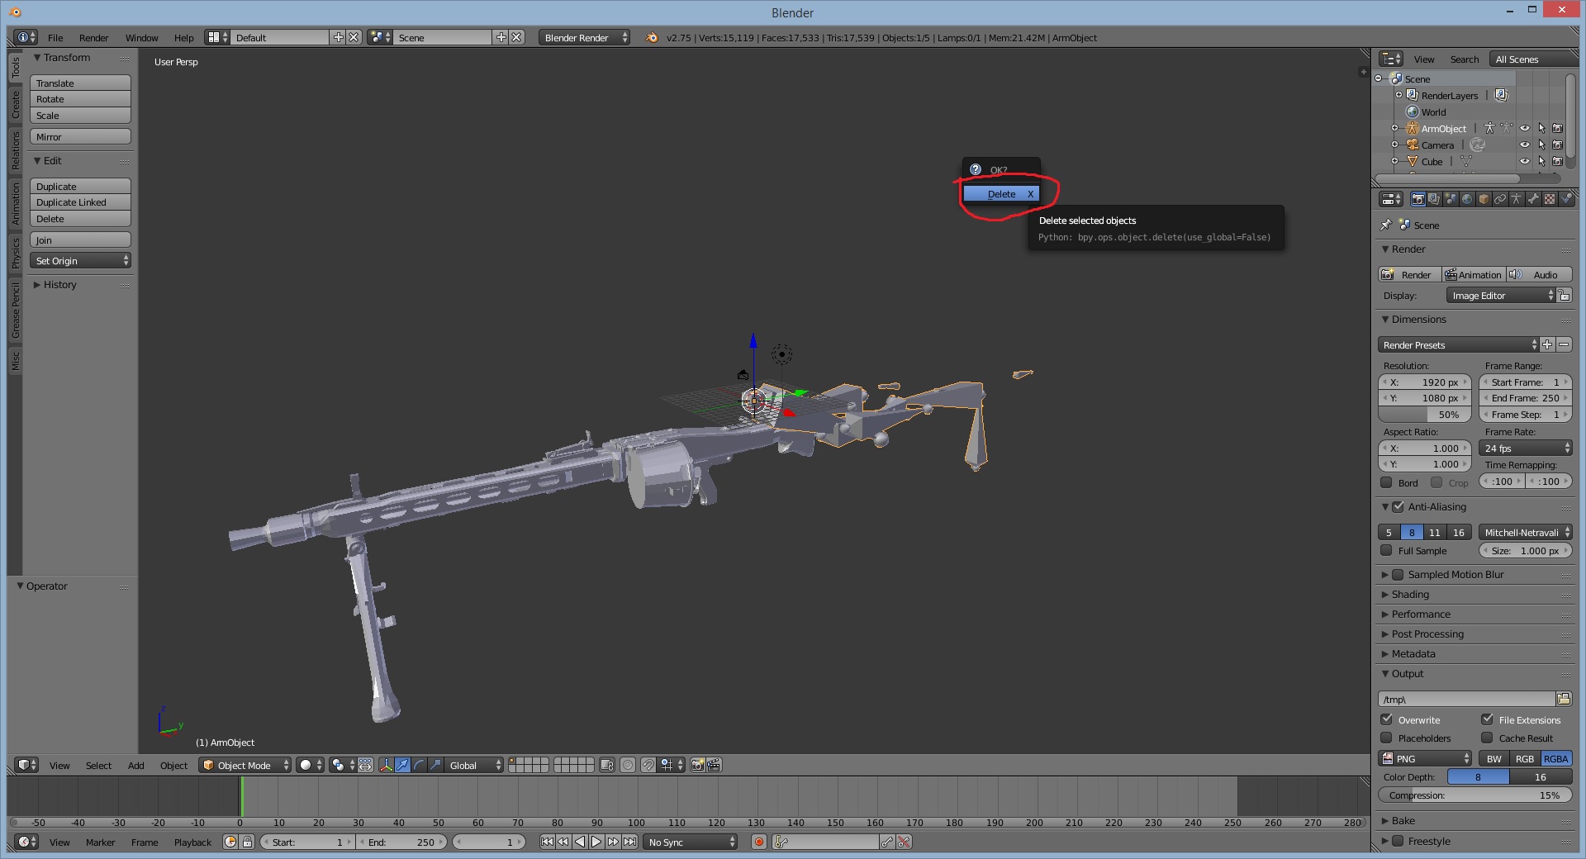Click the timeline record button
Image resolution: width=1586 pixels, height=859 pixels.
click(758, 842)
